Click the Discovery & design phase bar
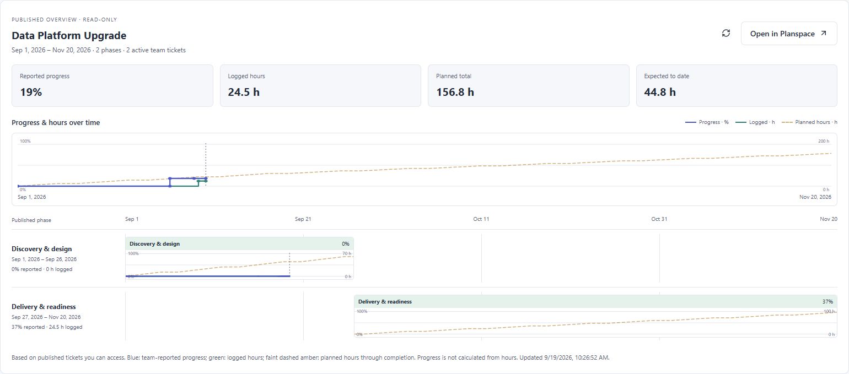 coord(239,243)
